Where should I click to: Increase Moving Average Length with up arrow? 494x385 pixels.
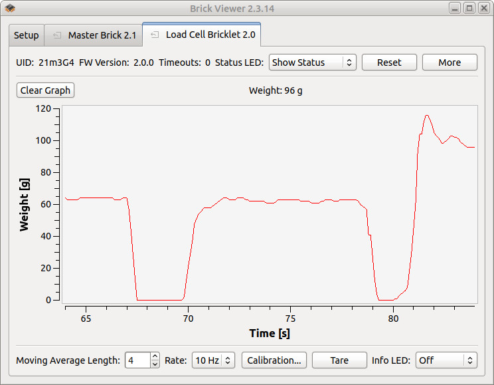155,356
